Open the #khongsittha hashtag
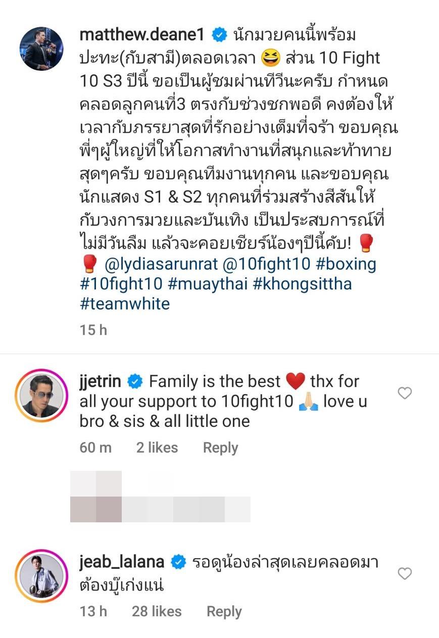The height and width of the screenshot is (638, 439). (x=302, y=284)
